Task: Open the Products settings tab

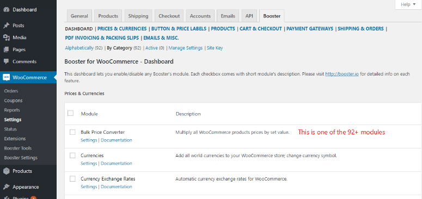Action: click(108, 16)
